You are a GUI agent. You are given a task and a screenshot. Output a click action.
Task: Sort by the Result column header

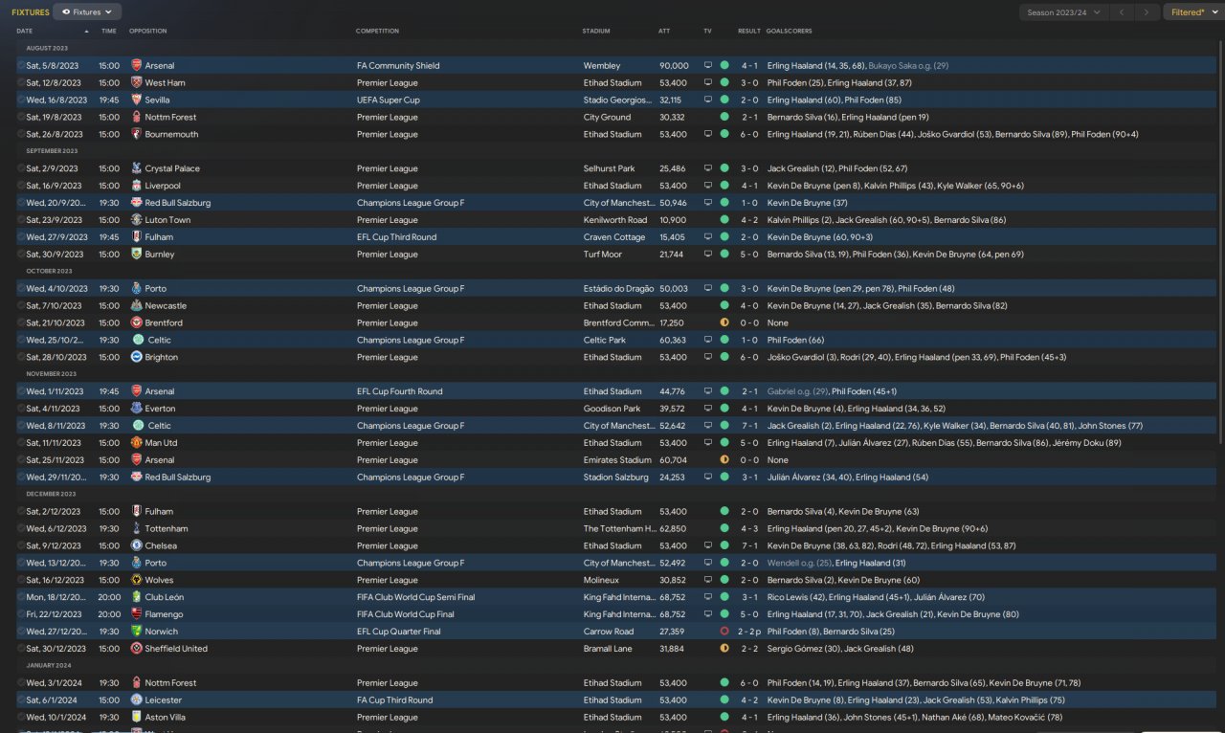point(749,32)
